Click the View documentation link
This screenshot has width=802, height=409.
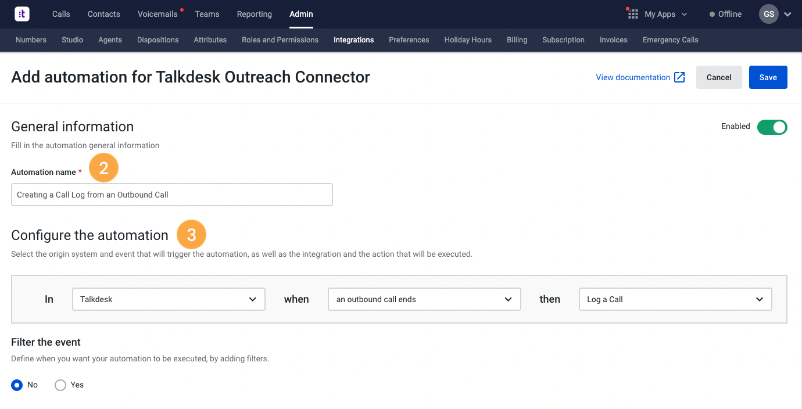point(633,77)
